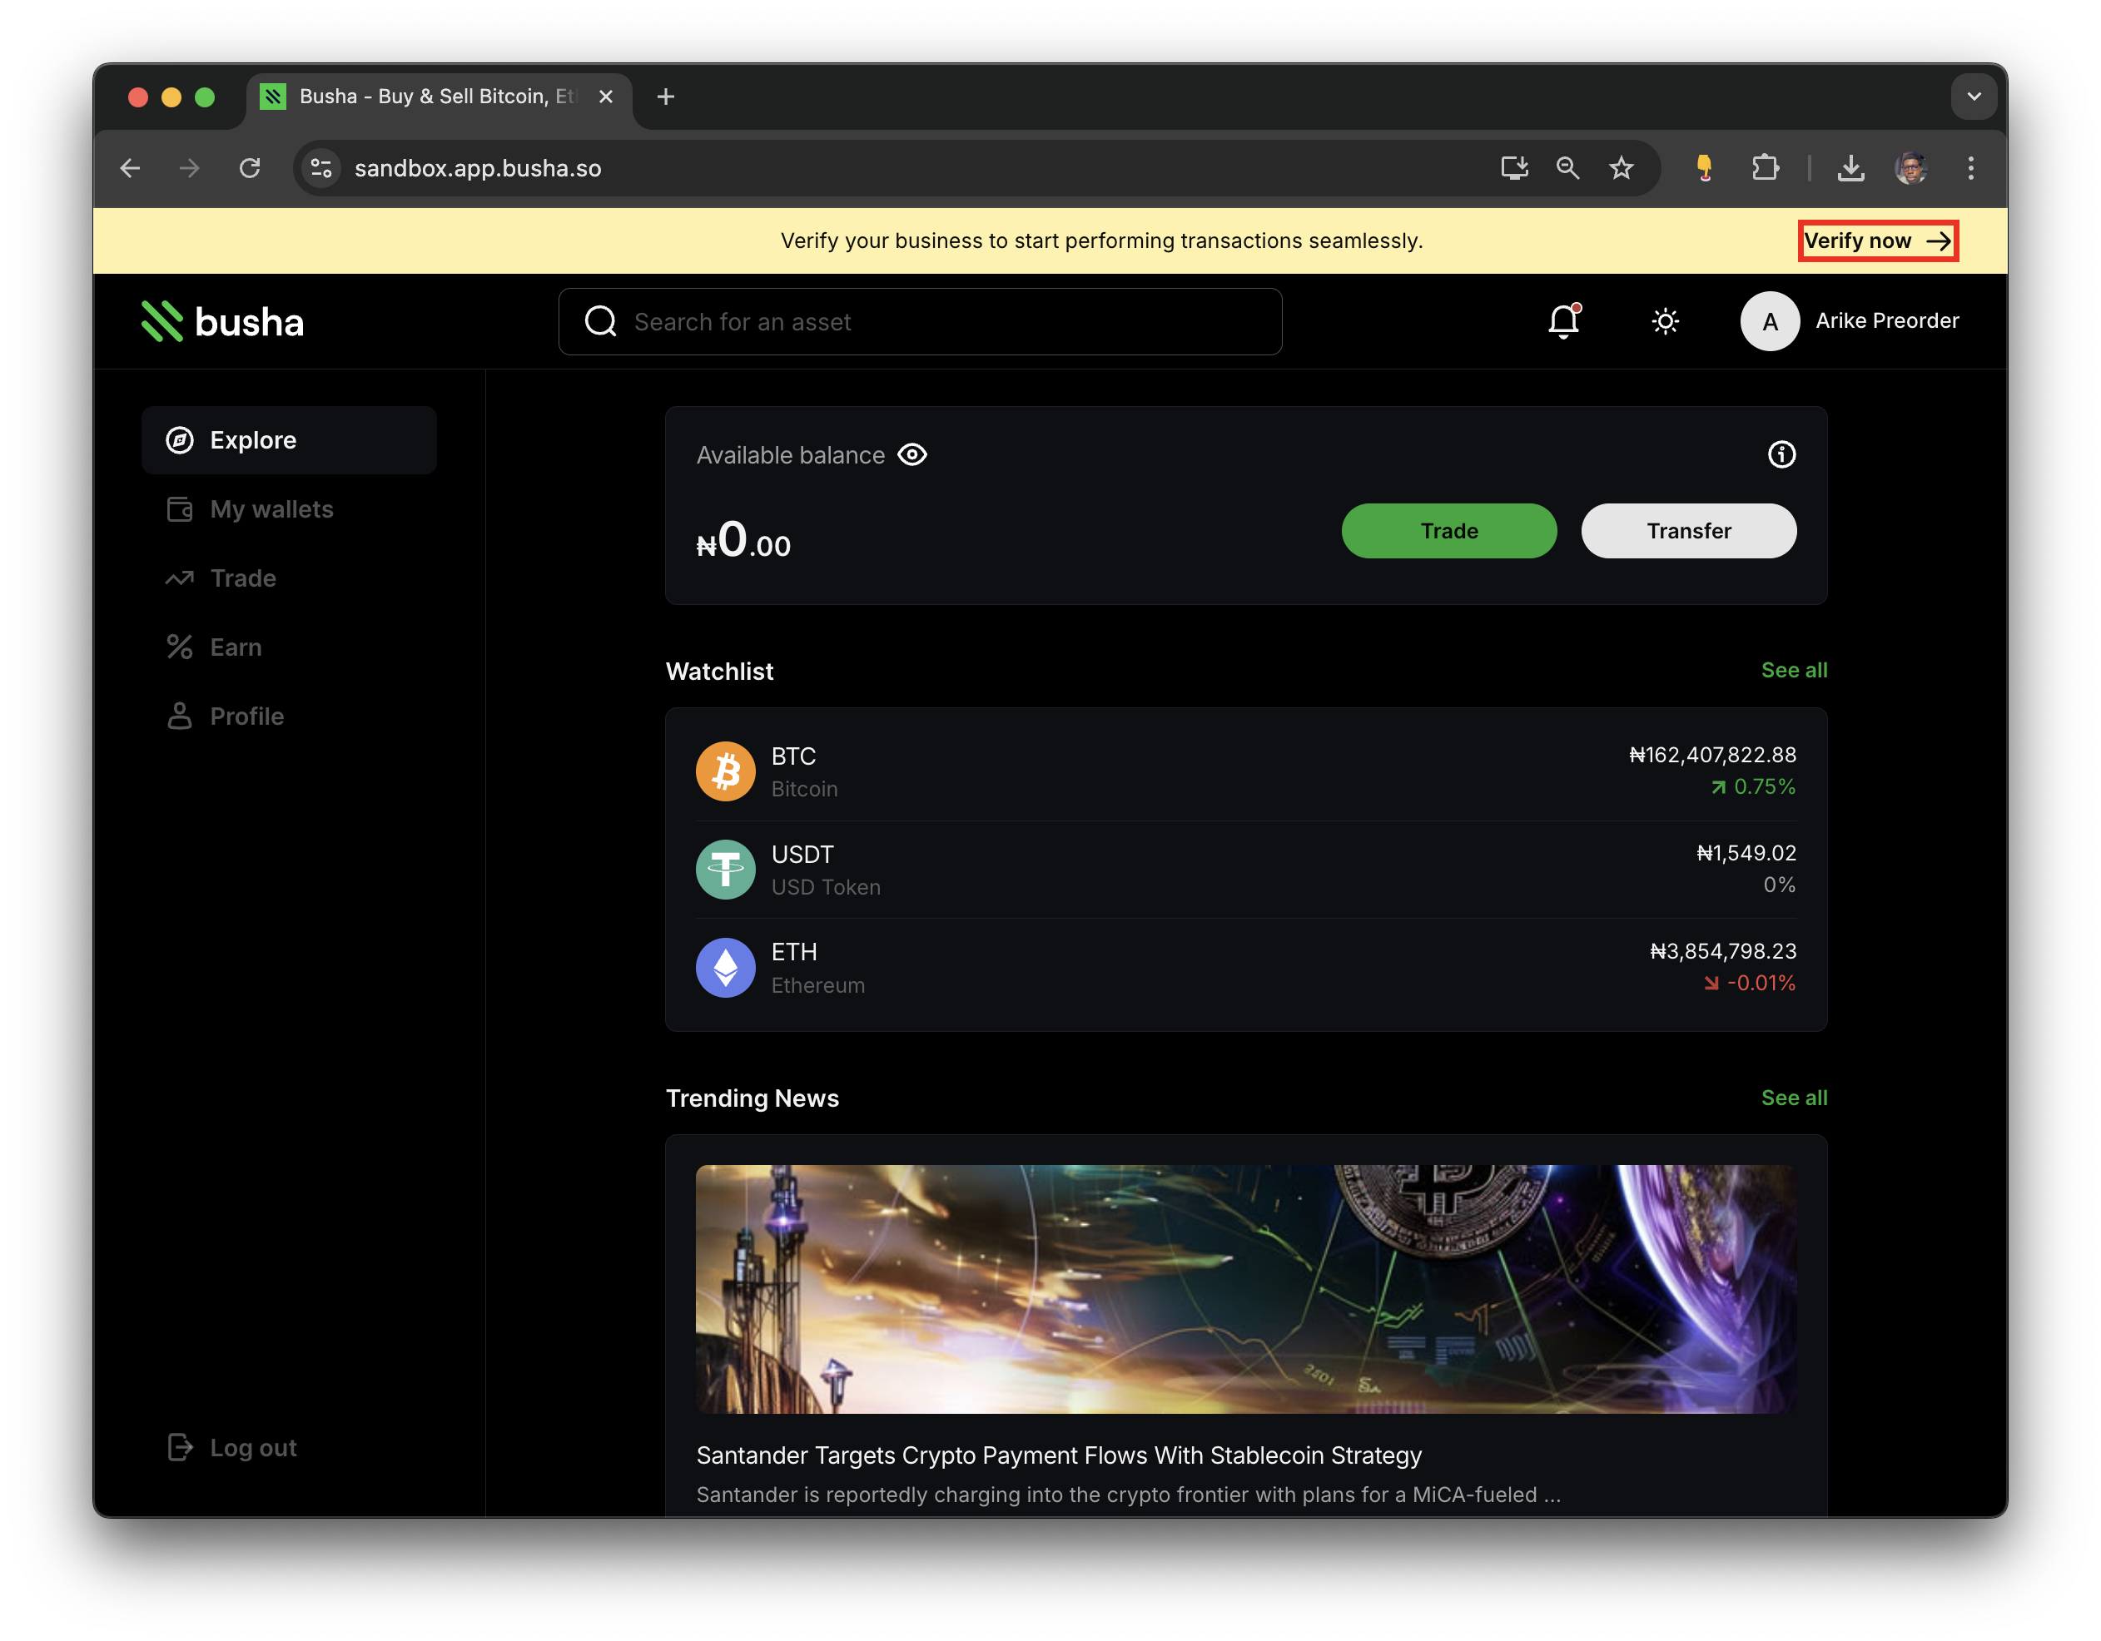Expand the chevron at browser top right
Screen dimensions: 2101x1641
(x=1974, y=97)
